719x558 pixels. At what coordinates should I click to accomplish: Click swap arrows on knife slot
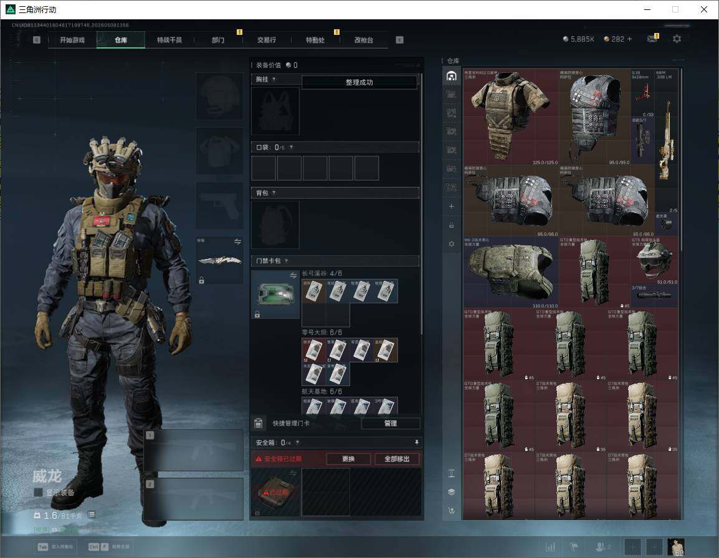[237, 242]
